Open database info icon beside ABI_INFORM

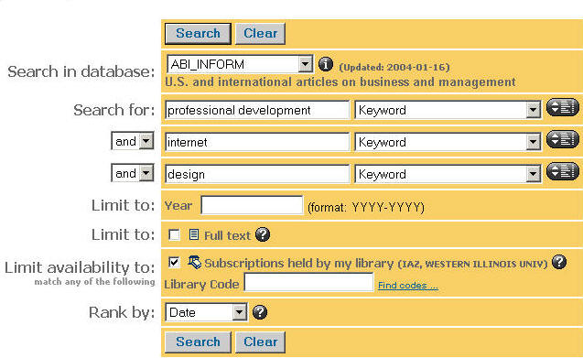pyautogui.click(x=326, y=64)
